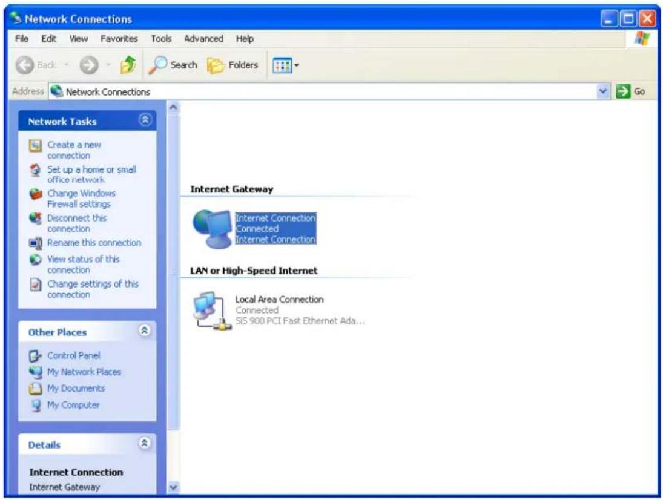663x500 pixels.
Task: Maximize the Network Connections window
Action: [628, 19]
